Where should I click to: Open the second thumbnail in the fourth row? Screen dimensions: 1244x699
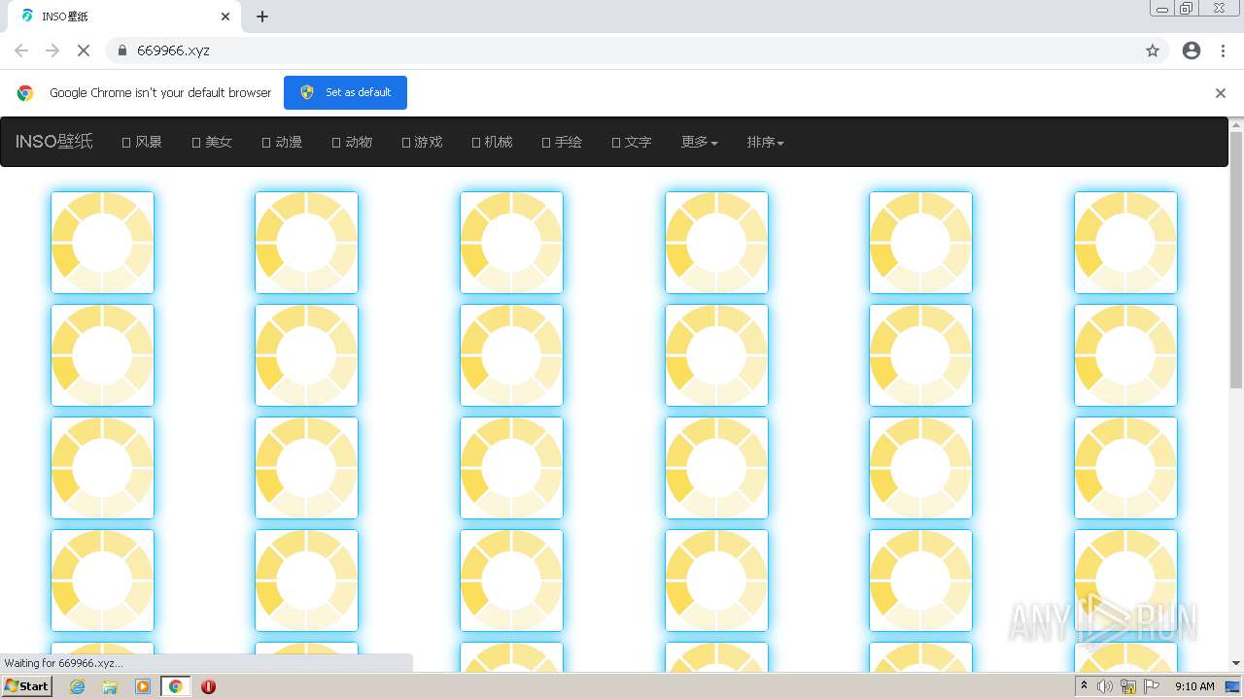(x=306, y=581)
